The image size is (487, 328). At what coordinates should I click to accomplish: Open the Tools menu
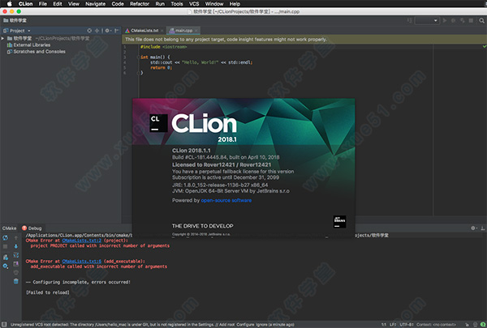point(177,4)
